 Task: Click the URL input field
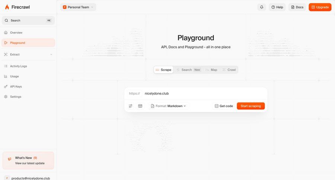coord(201,93)
